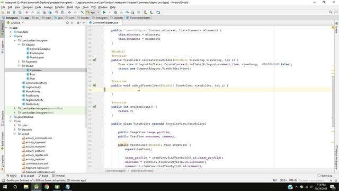Image resolution: width=339 pixels, height=191 pixels.
Task: Open the app run configuration dropdown
Action: coord(93,12)
